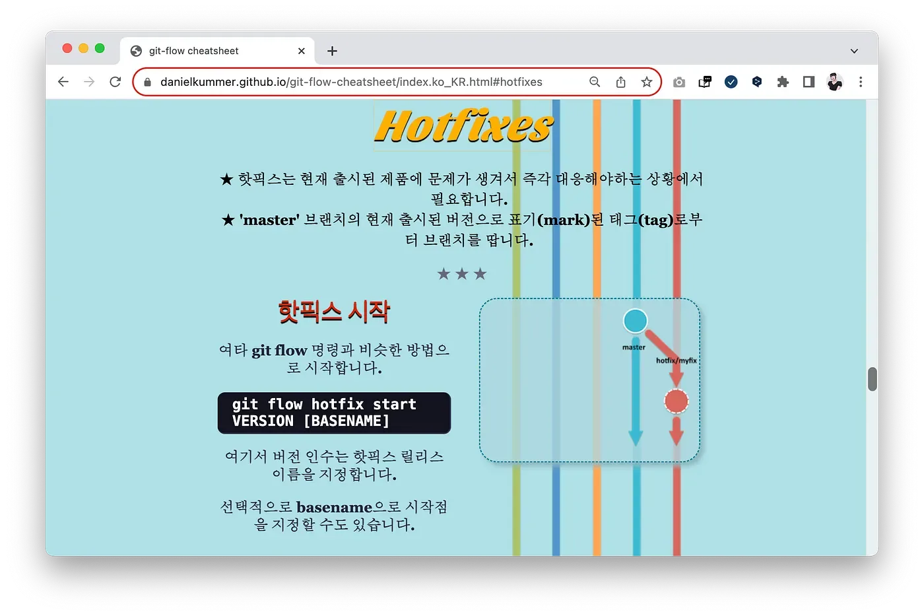Open the zoom magnifier in address bar
Image resolution: width=924 pixels, height=616 pixels.
click(x=595, y=82)
